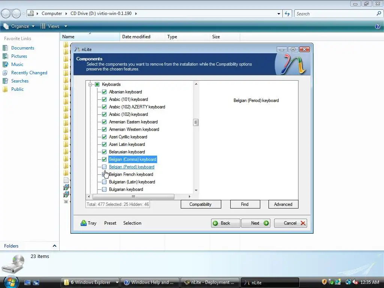Viewport: 384px width, 288px height.
Task: Select the Belgian (Period) keyboard link
Action: [x=132, y=167]
